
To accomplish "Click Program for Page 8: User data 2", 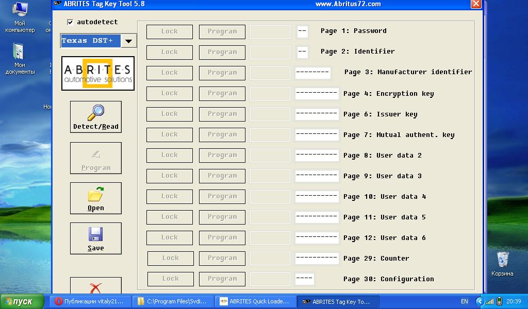I will [x=222, y=156].
